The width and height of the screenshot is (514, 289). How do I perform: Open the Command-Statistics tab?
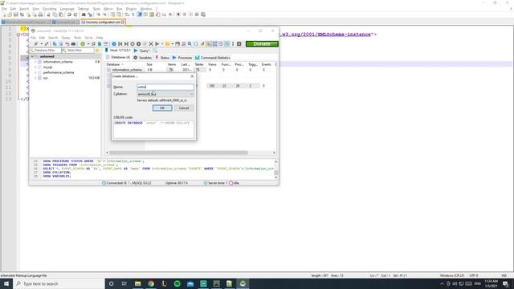pos(212,58)
